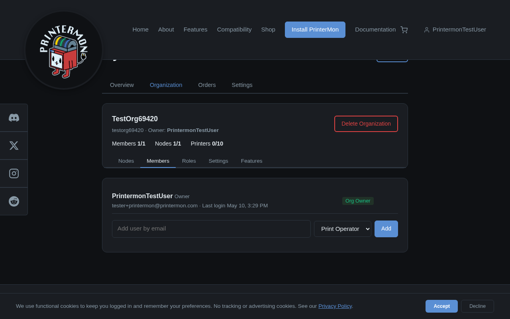Image resolution: width=510 pixels, height=319 pixels.
Task: Click the Org Owner badge
Action: click(358, 201)
